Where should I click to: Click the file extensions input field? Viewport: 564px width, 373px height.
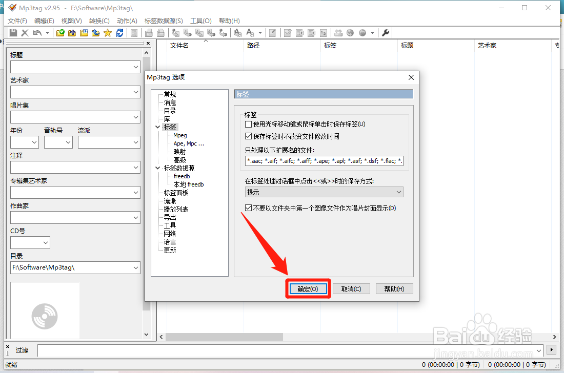pyautogui.click(x=324, y=161)
